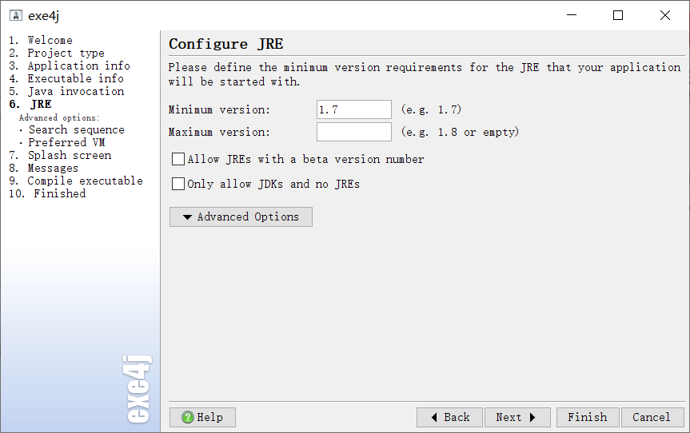
Task: Open step 5 Java invocation
Action: (x=66, y=91)
